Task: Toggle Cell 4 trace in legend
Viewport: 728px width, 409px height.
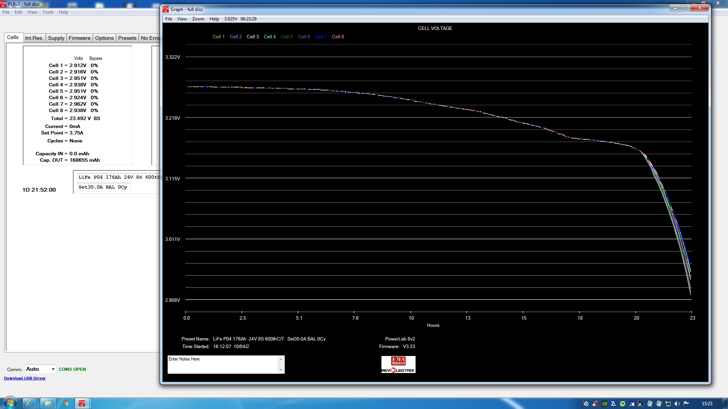Action: [x=270, y=37]
